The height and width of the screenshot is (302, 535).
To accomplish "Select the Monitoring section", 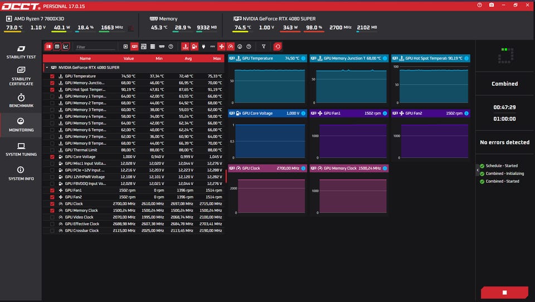I will point(21,125).
